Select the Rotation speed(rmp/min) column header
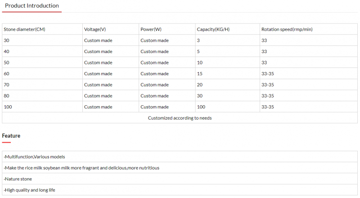Viewport: 360px width, 198px height. (287, 29)
